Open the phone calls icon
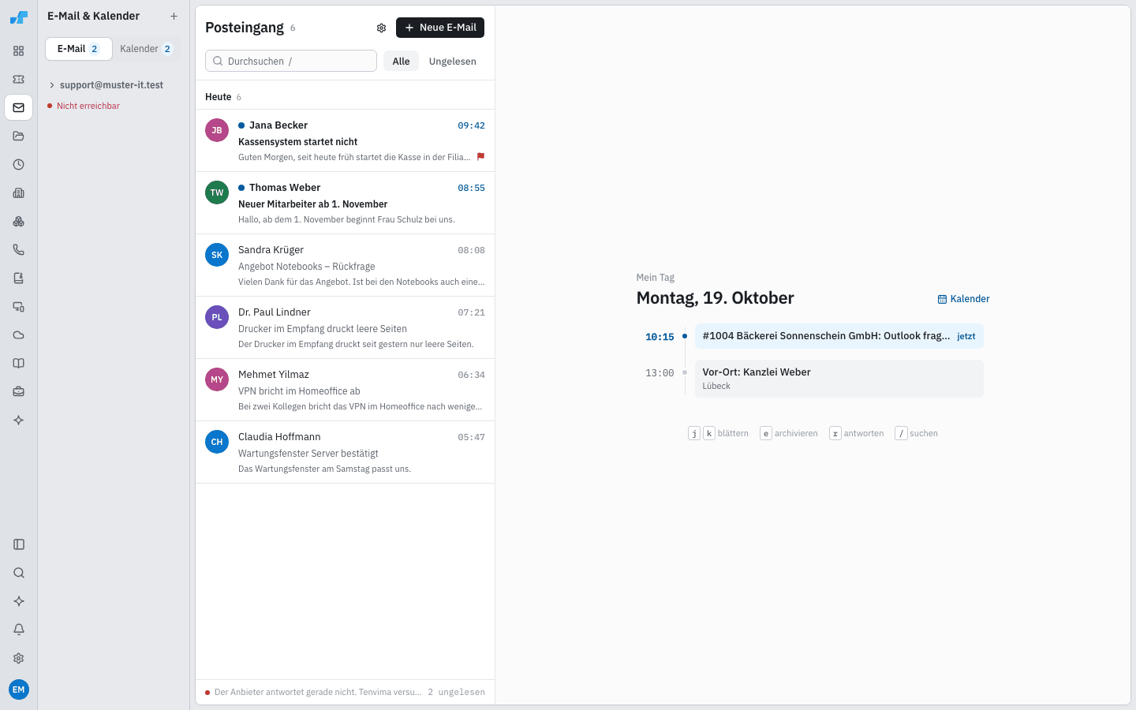Viewport: 1136px width, 710px height. point(19,250)
